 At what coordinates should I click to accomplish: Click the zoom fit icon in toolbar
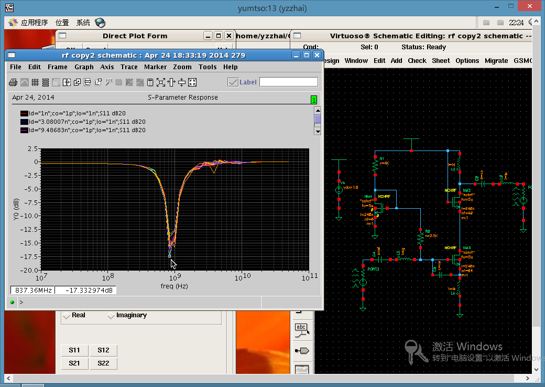point(161,82)
